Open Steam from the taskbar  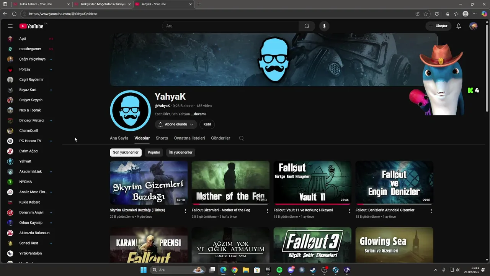(313, 270)
